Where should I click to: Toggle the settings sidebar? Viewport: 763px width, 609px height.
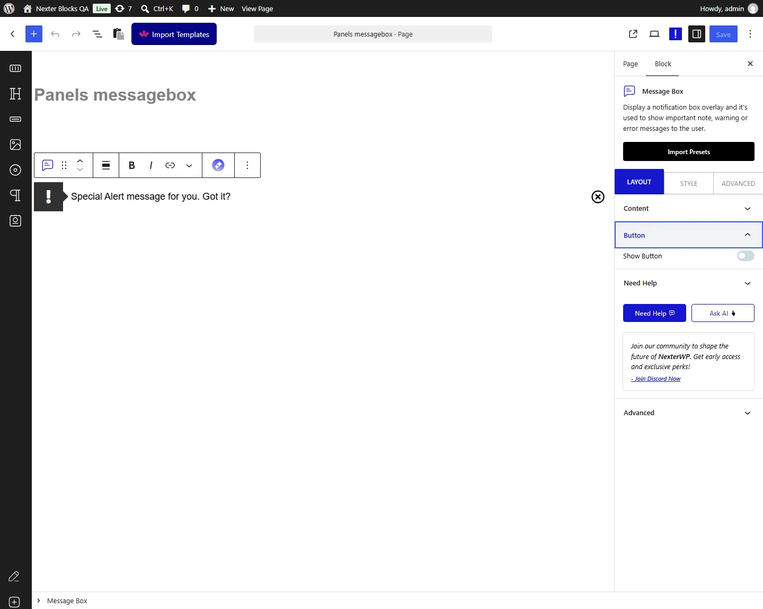(697, 34)
